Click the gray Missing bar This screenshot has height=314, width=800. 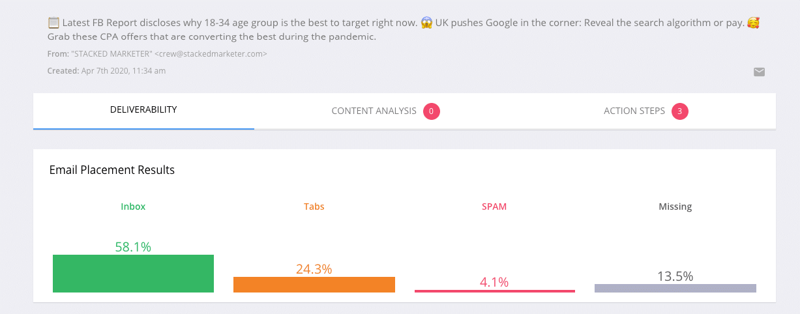click(675, 288)
